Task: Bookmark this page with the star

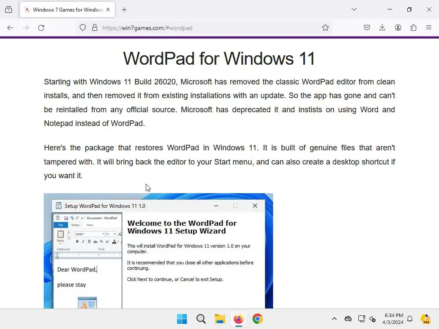Action: [325, 28]
